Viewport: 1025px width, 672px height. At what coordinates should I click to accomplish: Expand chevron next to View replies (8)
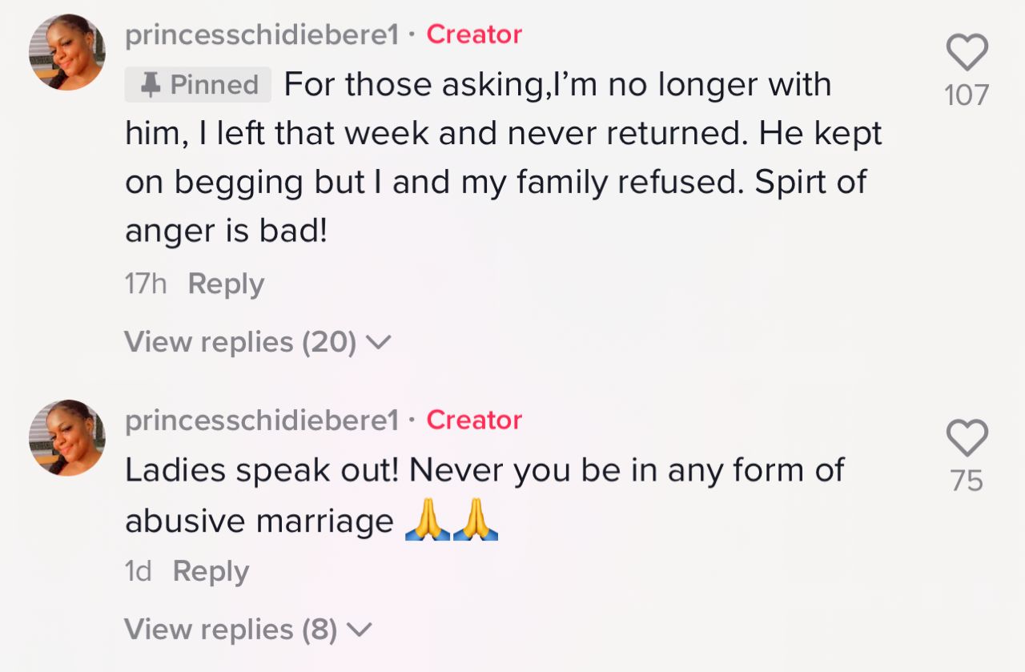click(x=360, y=630)
